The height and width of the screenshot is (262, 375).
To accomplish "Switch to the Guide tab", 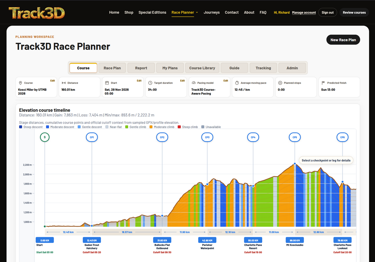I will pos(234,68).
